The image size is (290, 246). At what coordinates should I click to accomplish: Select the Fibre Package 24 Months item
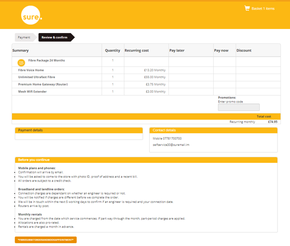(46, 60)
